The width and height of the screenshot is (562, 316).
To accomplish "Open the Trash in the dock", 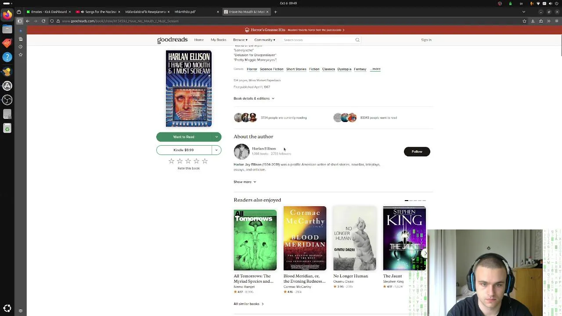I will (7, 128).
